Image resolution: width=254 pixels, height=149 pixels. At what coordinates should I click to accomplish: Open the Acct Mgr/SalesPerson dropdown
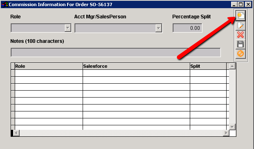(x=158, y=28)
